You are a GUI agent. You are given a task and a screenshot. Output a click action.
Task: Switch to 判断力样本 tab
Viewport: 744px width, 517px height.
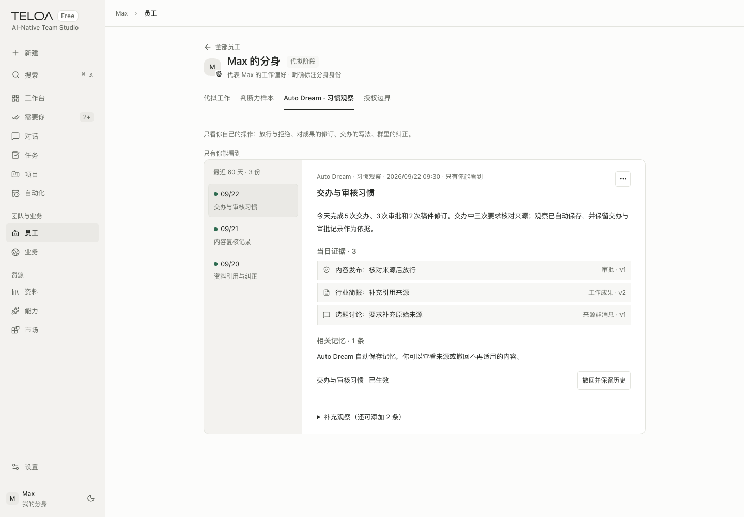[x=257, y=98]
